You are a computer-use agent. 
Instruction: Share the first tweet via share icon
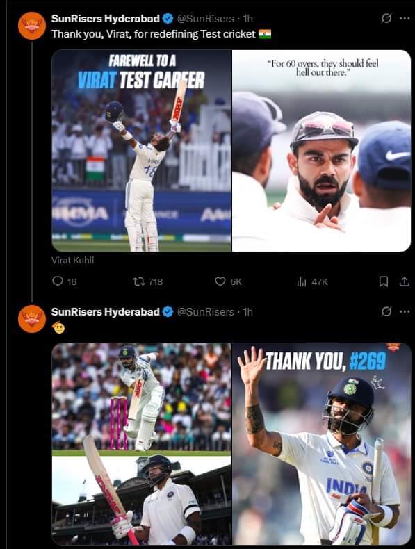point(405,281)
